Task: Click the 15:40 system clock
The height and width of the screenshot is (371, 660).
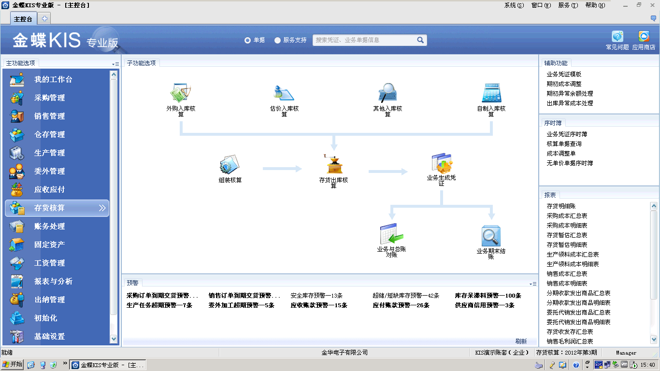Action: coord(647,365)
